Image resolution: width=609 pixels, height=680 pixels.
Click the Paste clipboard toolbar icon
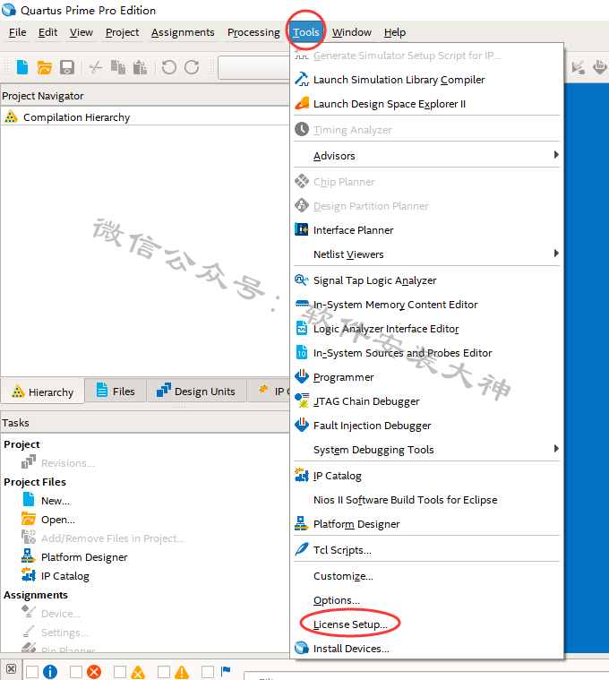tap(140, 67)
